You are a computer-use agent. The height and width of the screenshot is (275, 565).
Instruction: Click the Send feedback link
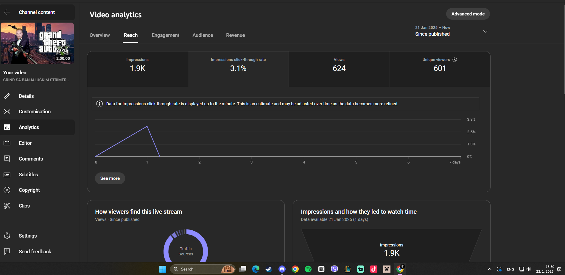click(x=35, y=252)
